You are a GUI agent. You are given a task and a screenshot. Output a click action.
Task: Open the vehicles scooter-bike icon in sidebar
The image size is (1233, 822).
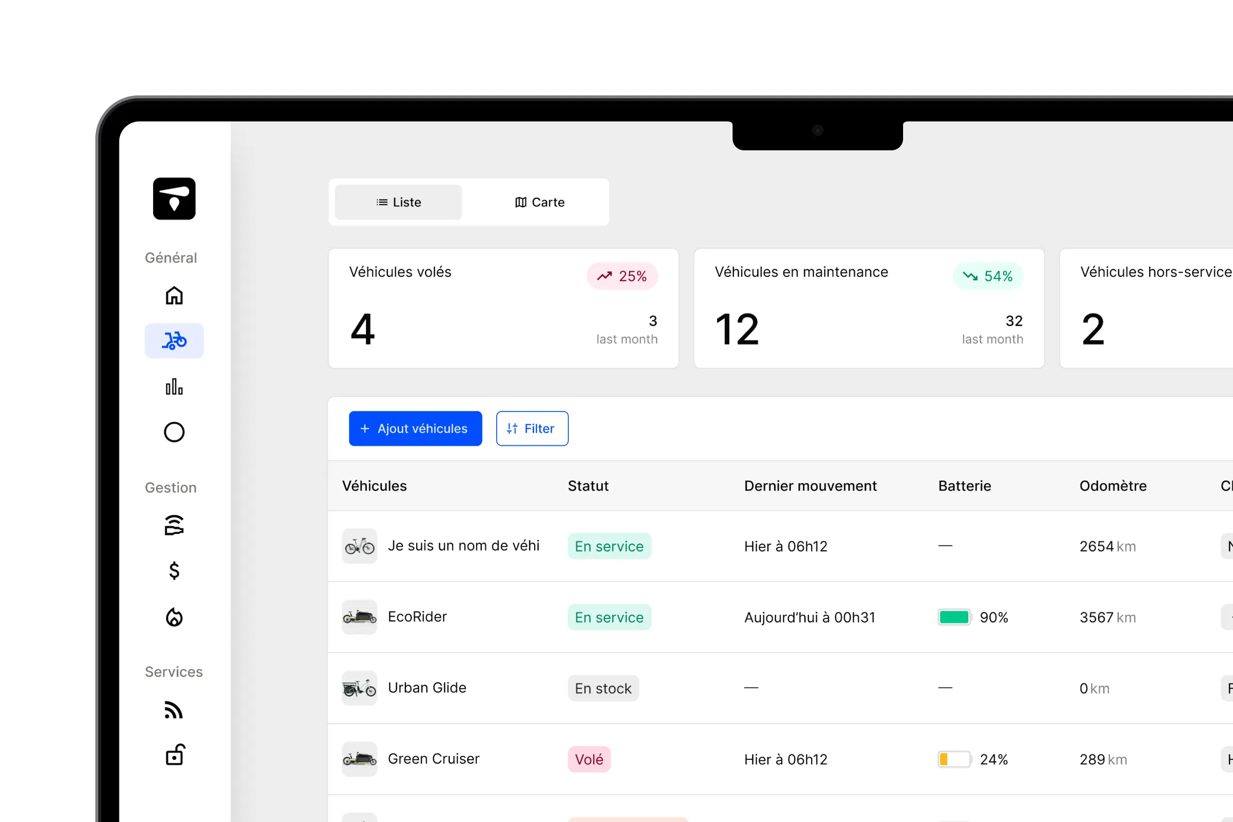(174, 341)
